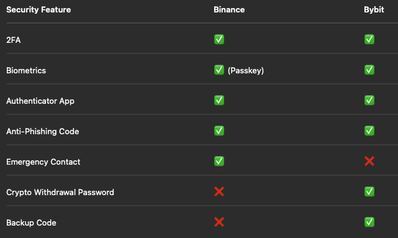The width and height of the screenshot is (398, 238).
Task: Click Bybit's Crypto Withdrawal Password check mark
Action: click(369, 192)
